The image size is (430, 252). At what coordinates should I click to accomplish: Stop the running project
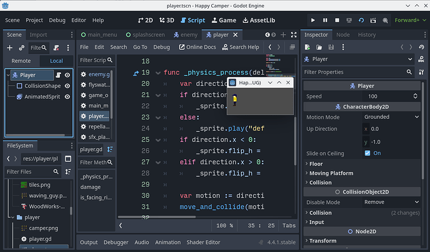(x=337, y=21)
